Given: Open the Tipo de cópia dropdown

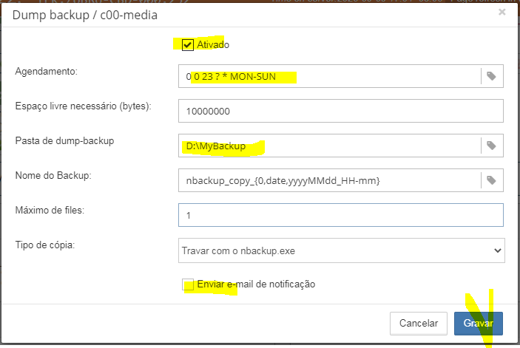Looking at the screenshot, I should [x=340, y=250].
